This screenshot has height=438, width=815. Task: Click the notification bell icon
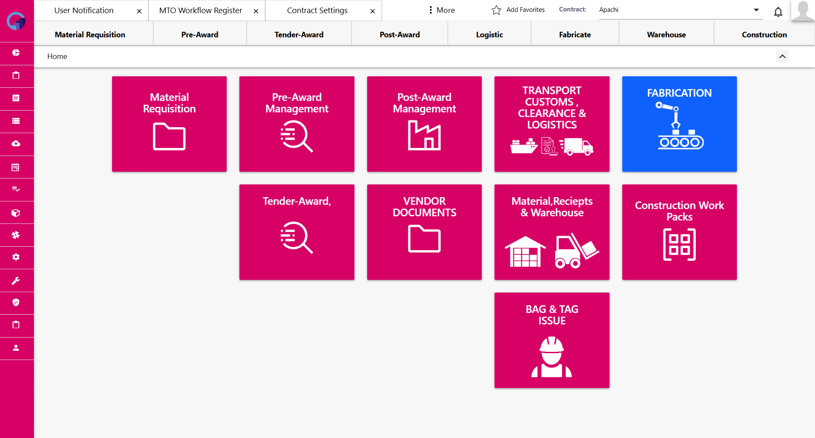click(778, 12)
